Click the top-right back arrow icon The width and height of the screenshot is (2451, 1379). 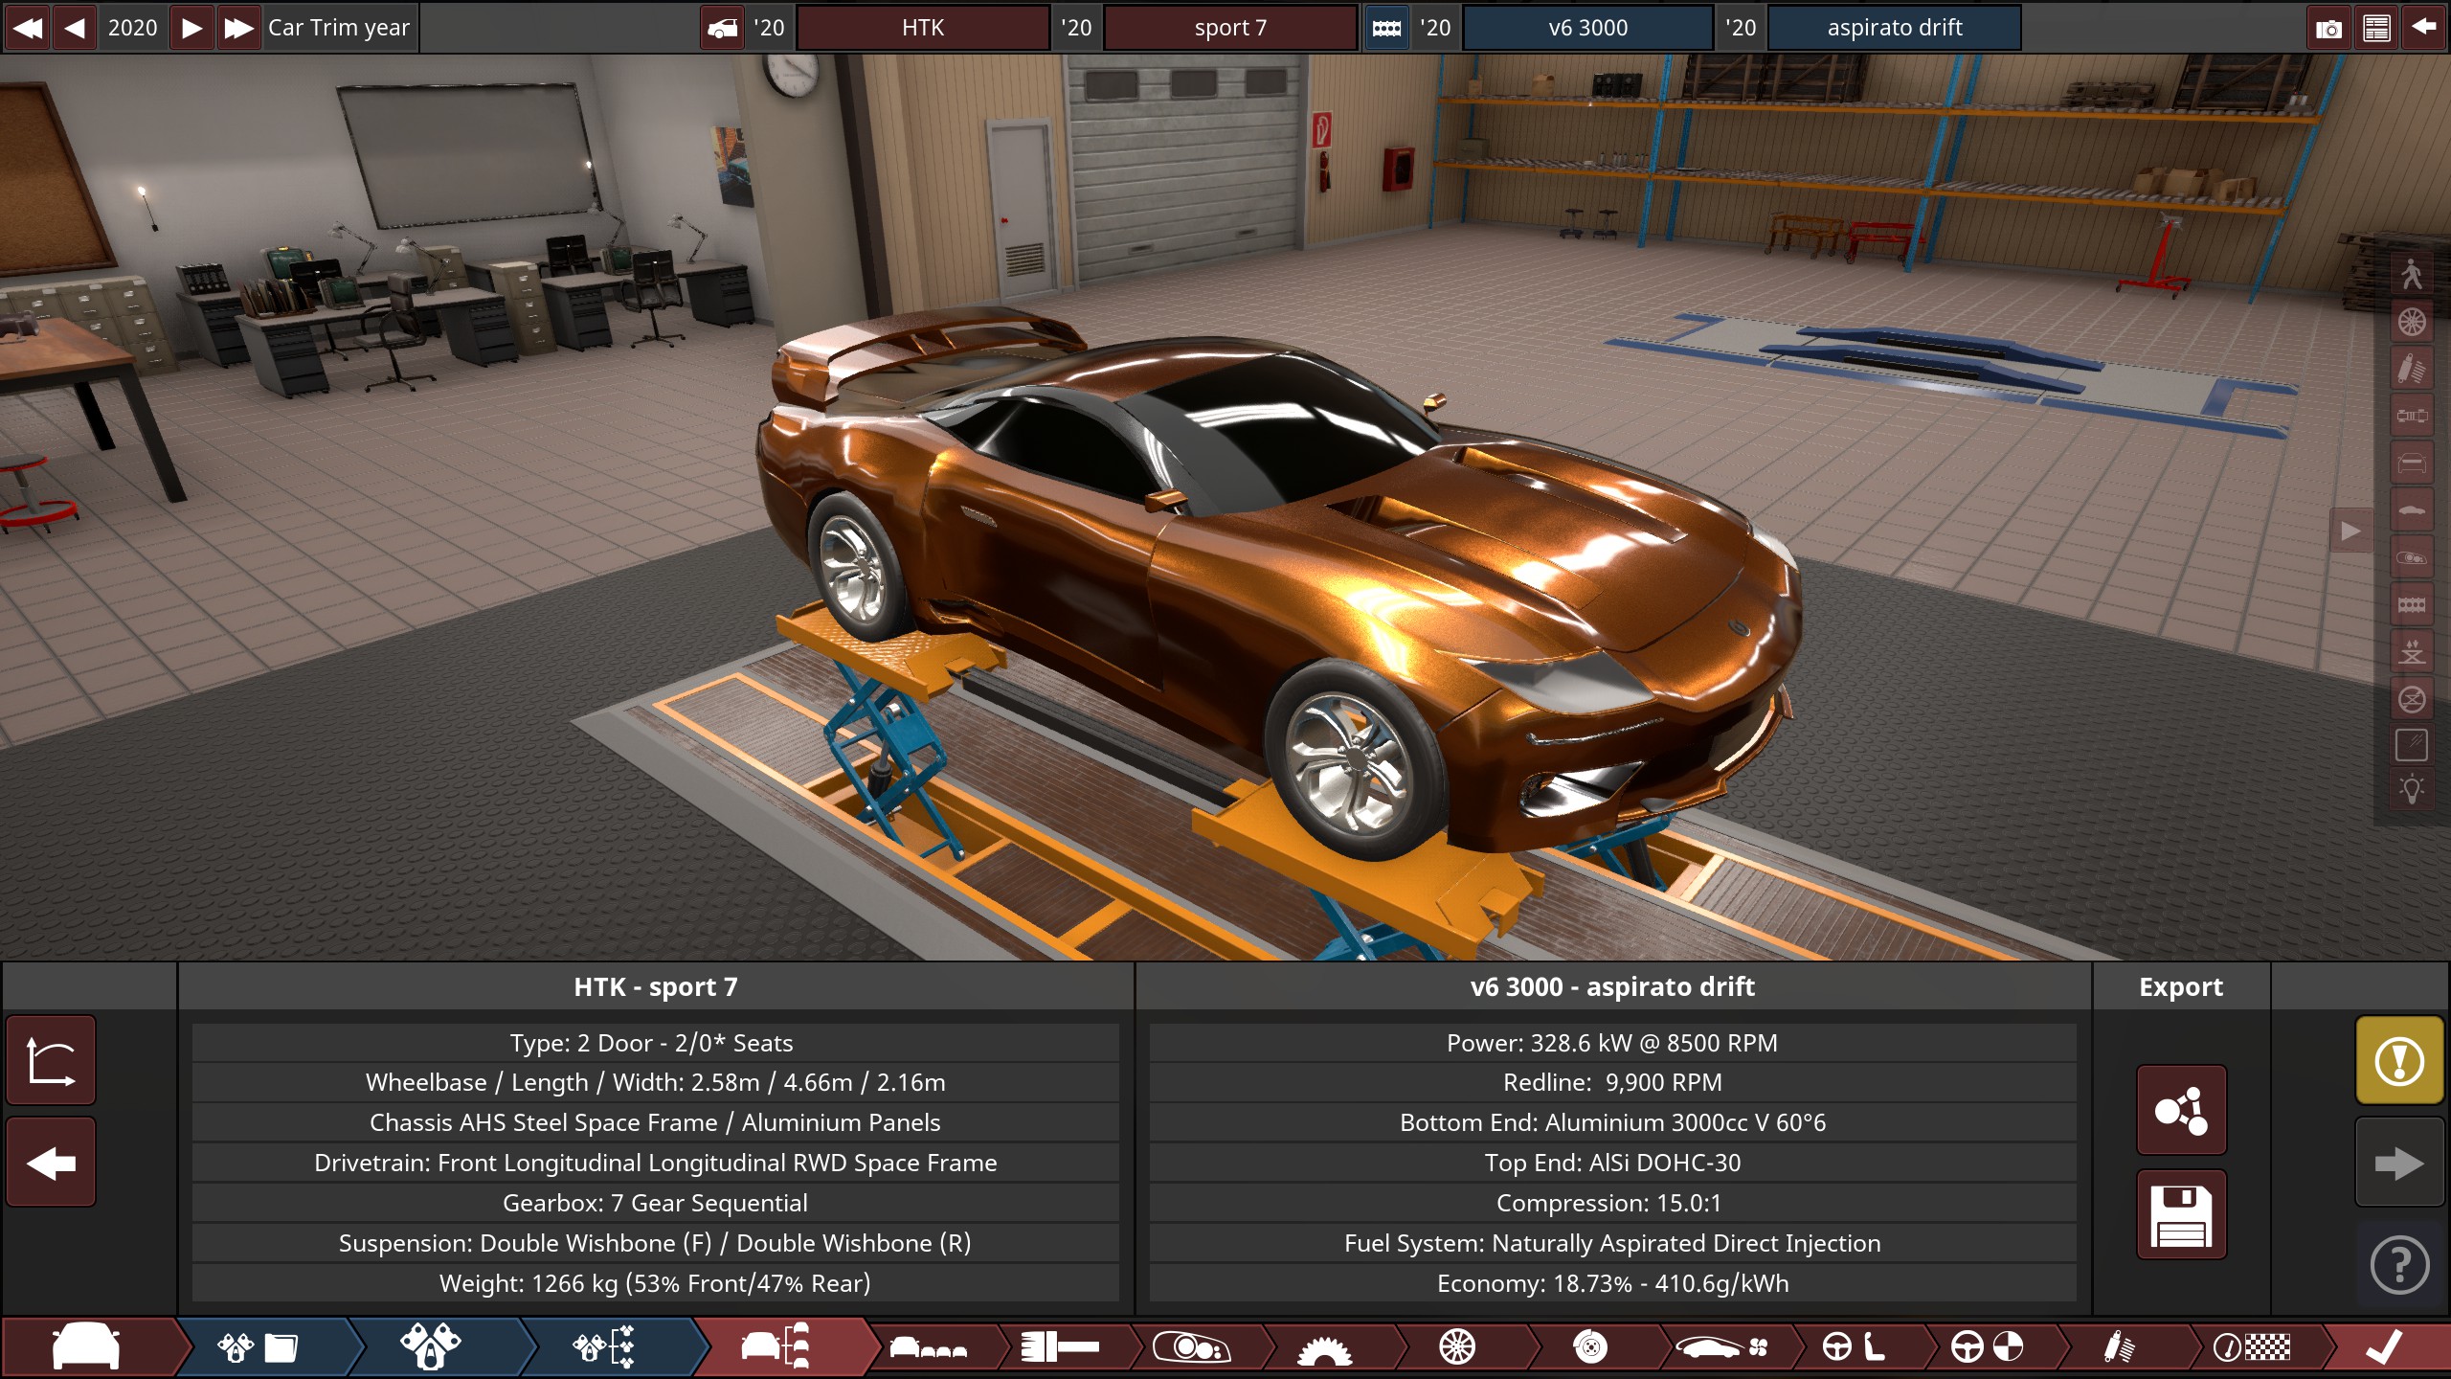click(x=2424, y=28)
